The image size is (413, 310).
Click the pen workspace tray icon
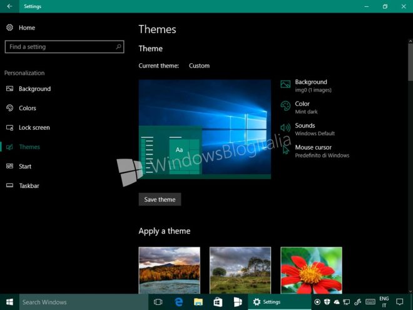[358, 302]
